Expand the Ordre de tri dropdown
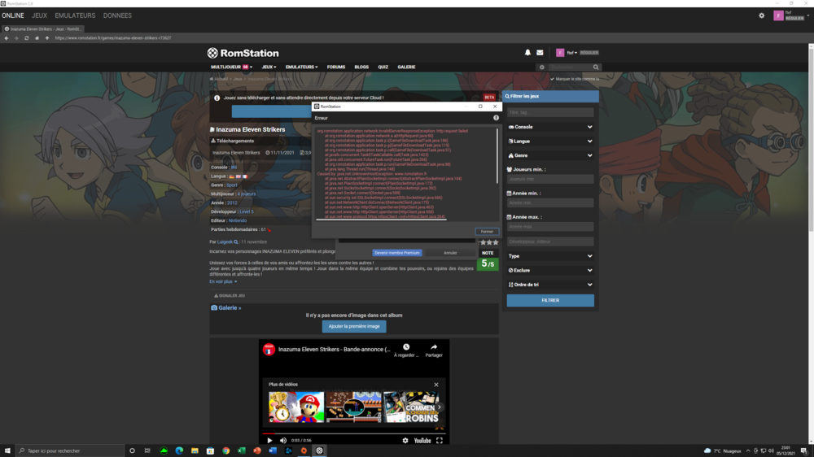The height and width of the screenshot is (457, 814). point(550,285)
